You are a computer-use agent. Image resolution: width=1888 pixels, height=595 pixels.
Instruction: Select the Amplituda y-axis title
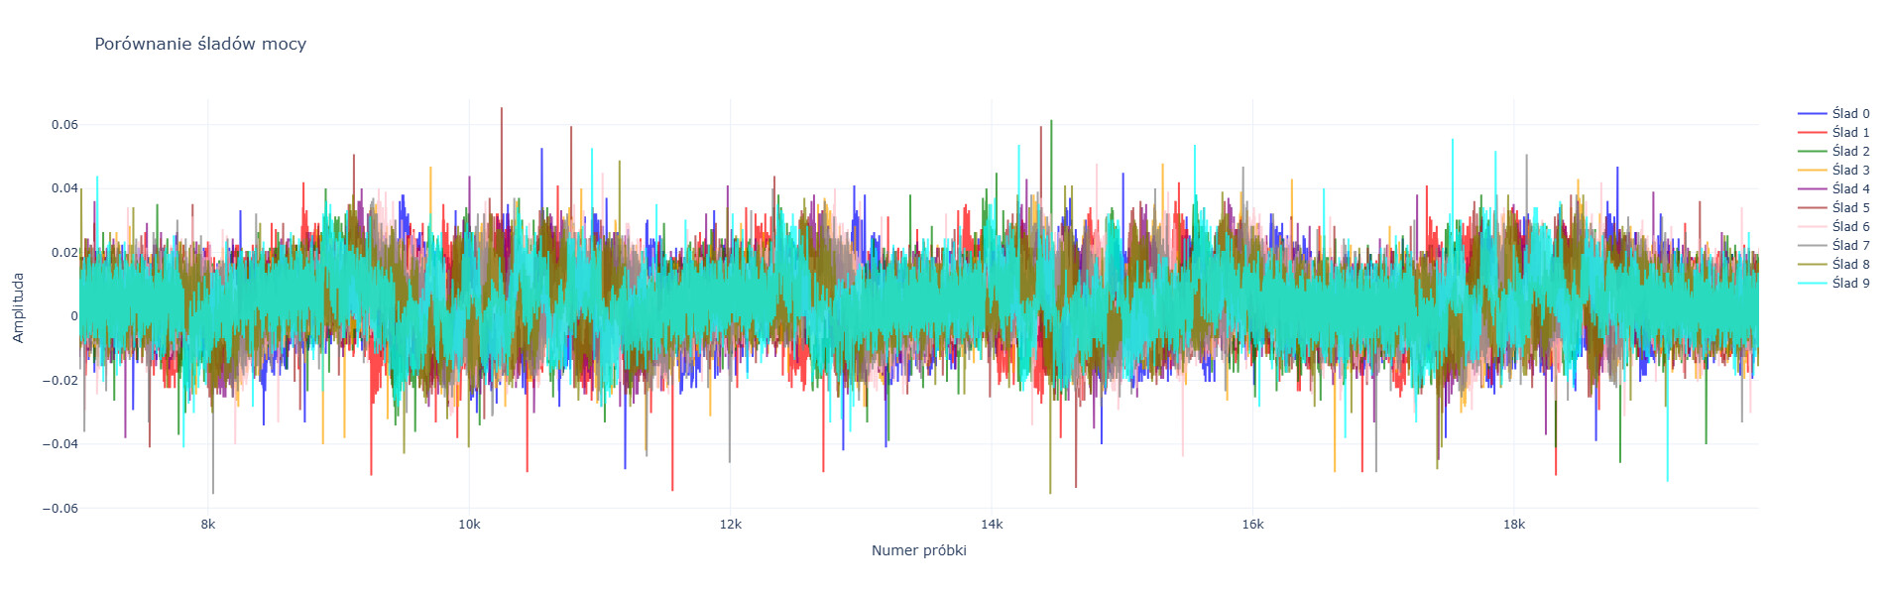[18, 308]
